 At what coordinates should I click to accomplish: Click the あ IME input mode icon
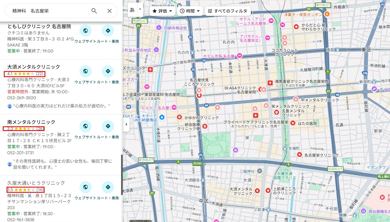pyautogui.click(x=132, y=9)
